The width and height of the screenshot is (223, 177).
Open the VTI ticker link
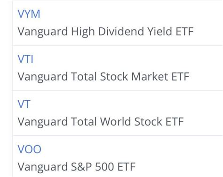tap(25, 59)
